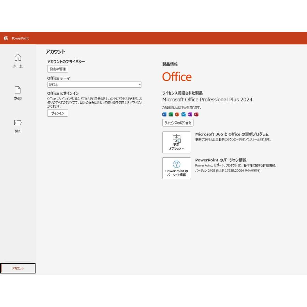Click the 設定の管理 button

pyautogui.click(x=58, y=69)
